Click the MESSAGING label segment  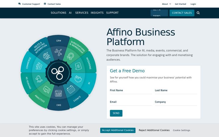89,63
